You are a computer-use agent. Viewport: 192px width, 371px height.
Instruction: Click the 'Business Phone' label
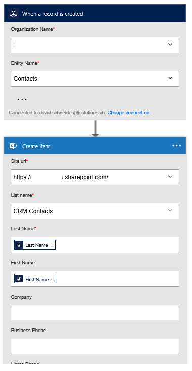tap(28, 331)
